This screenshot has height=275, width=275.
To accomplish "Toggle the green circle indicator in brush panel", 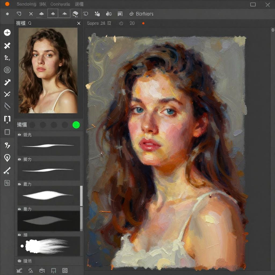I will pos(76,125).
